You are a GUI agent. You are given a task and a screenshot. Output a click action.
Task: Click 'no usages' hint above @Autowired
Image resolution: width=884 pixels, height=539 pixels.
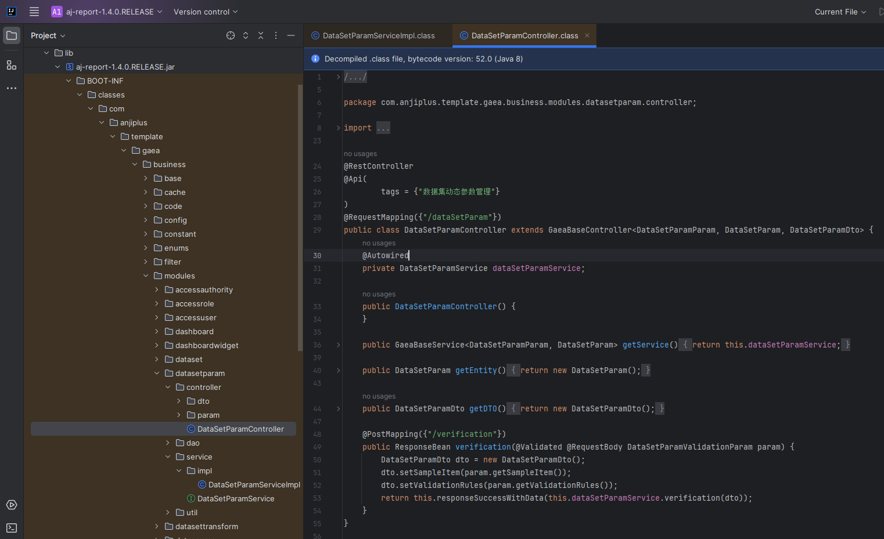pos(379,243)
